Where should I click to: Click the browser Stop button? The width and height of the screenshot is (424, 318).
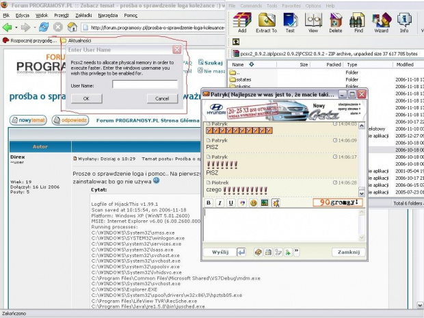coord(58,27)
